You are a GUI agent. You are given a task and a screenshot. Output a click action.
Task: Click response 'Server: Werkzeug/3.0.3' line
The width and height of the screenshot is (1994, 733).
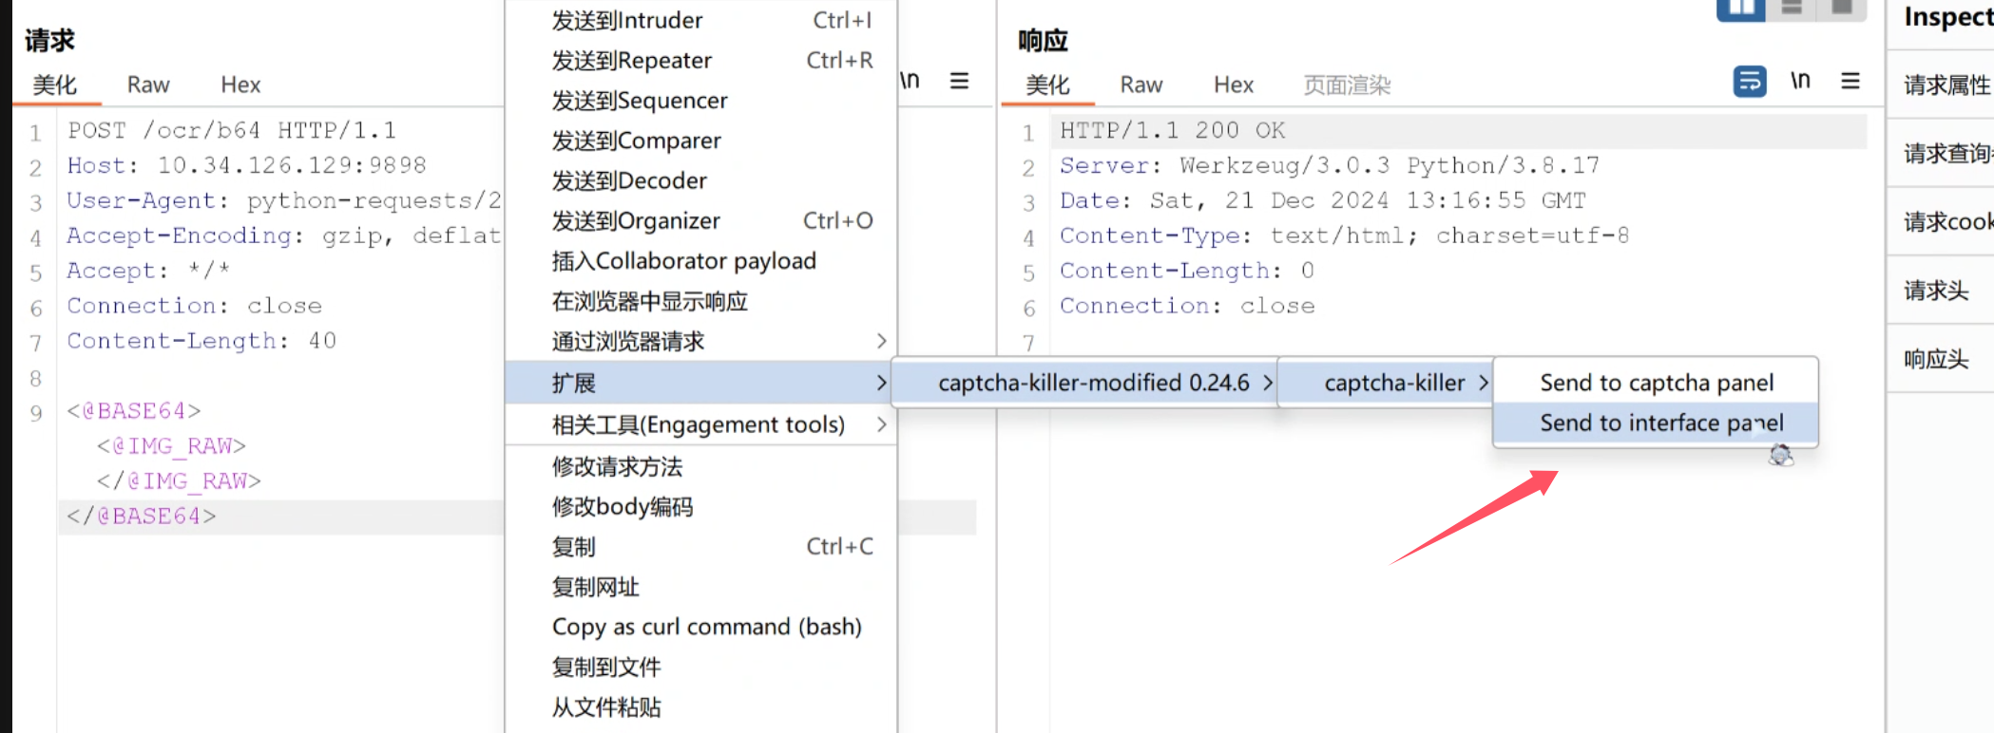click(x=1330, y=165)
